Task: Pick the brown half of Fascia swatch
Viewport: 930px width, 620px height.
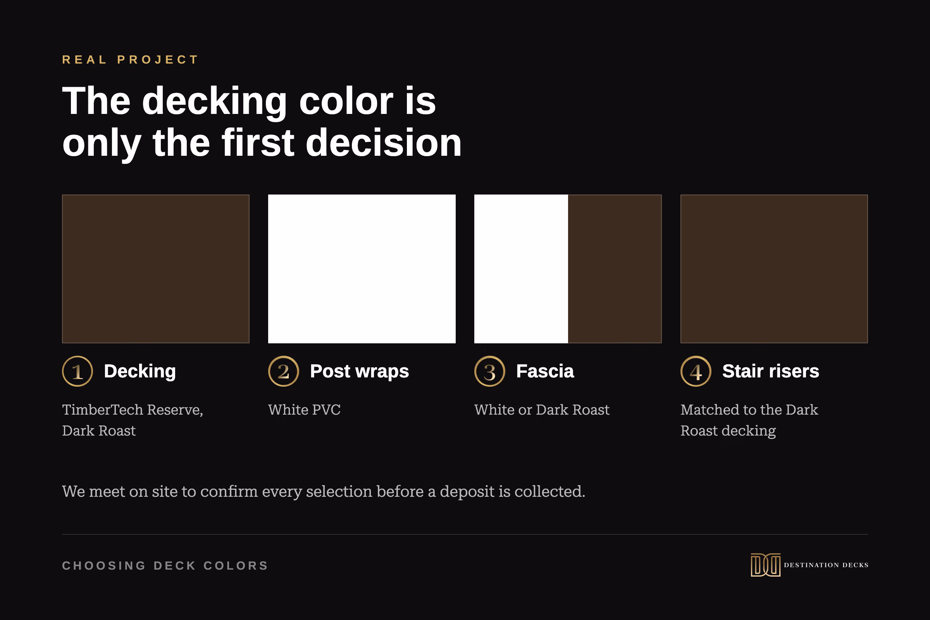Action: [x=615, y=269]
